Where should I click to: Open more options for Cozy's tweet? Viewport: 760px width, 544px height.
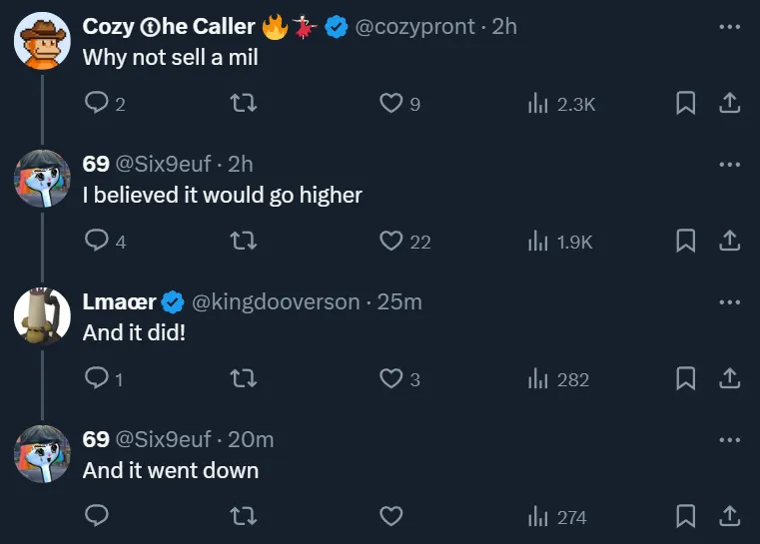click(x=729, y=27)
